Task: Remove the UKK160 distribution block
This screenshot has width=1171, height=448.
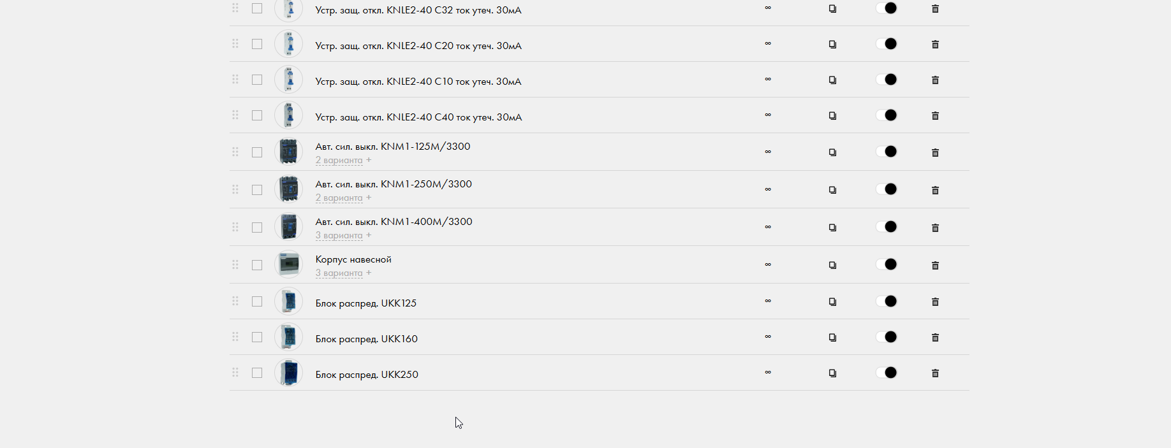Action: coord(935,338)
